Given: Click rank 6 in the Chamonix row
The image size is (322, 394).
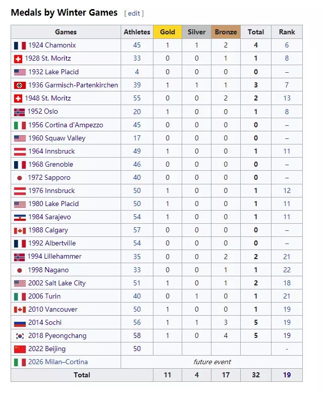Looking at the screenshot, I should 287,45.
